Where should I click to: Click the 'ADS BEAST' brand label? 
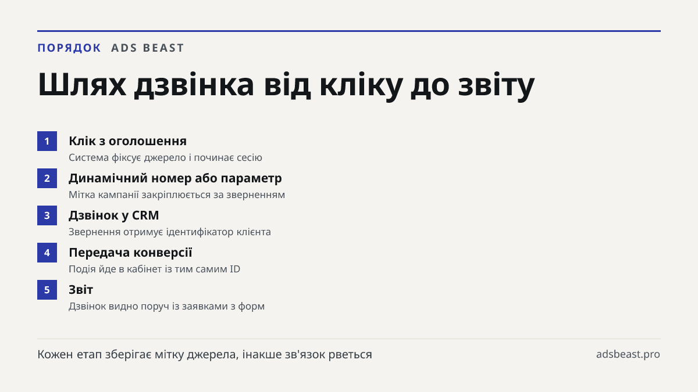tap(148, 48)
